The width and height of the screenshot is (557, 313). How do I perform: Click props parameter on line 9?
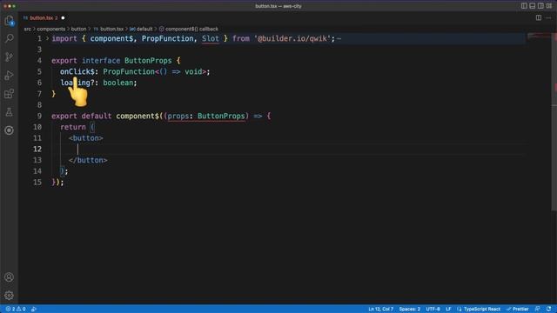178,116
